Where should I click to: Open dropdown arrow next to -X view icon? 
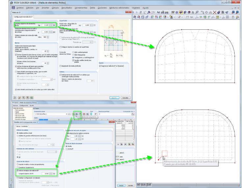168,17
